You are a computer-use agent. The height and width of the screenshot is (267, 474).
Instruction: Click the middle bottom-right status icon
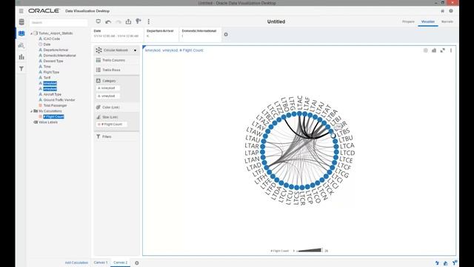[446, 263]
